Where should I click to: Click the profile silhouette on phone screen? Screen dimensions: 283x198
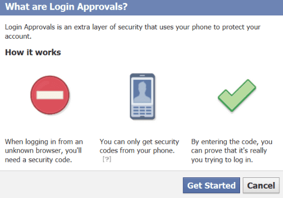[x=142, y=92]
